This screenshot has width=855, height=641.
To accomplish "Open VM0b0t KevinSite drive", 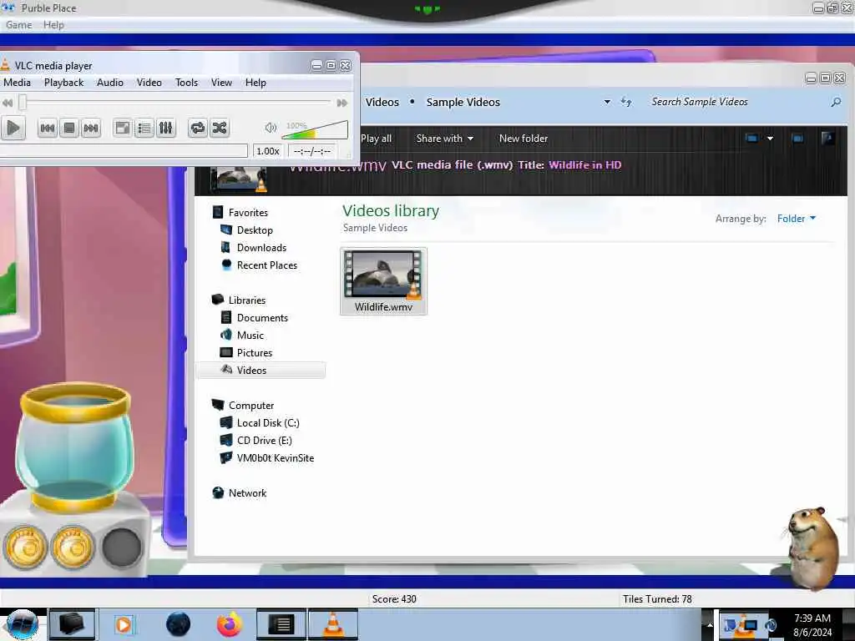I will click(x=276, y=458).
